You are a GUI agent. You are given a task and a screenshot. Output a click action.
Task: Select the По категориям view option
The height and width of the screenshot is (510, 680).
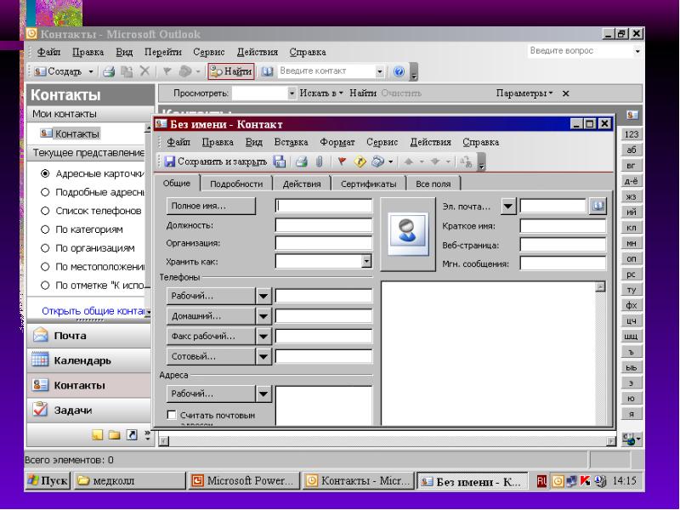click(x=45, y=229)
